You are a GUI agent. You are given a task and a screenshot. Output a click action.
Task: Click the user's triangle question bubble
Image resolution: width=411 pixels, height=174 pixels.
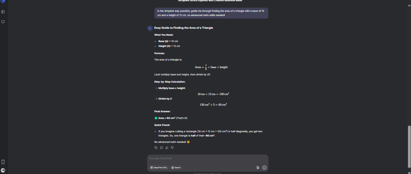pos(211,13)
